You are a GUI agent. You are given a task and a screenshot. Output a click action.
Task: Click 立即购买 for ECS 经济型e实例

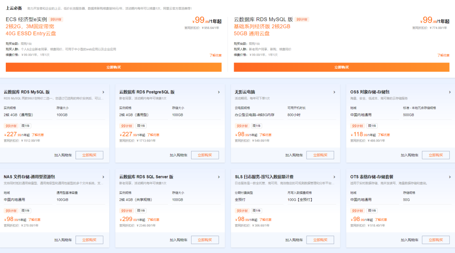click(x=113, y=67)
